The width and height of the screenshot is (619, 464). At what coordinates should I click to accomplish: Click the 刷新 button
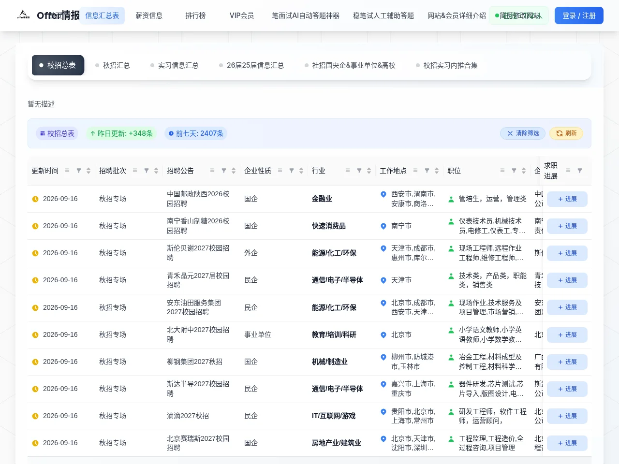coord(566,133)
